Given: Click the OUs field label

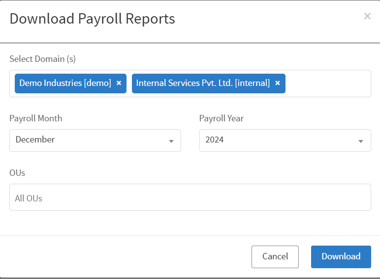Looking at the screenshot, I should [x=17, y=173].
